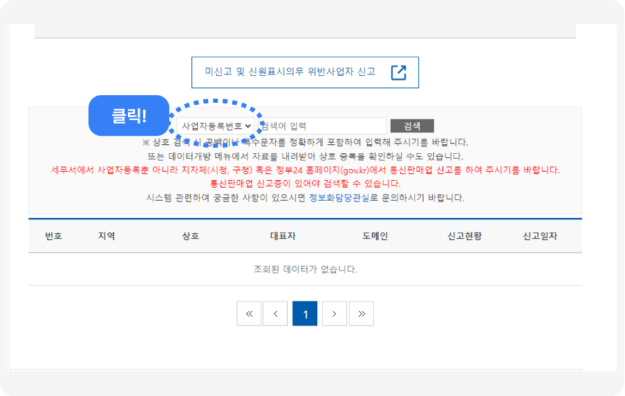Open the 미신고 및 신원표시의무 위반사업자 신고 link

tap(305, 72)
